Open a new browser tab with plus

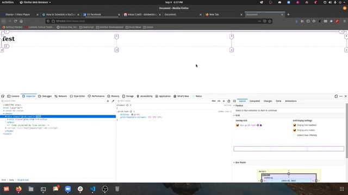pos(288,15)
